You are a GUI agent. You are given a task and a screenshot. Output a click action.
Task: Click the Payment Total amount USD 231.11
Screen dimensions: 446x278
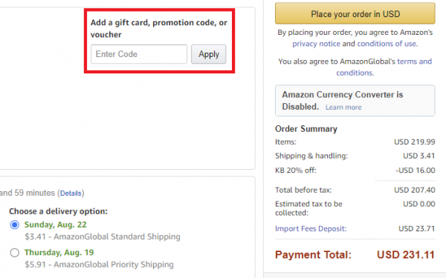(406, 255)
